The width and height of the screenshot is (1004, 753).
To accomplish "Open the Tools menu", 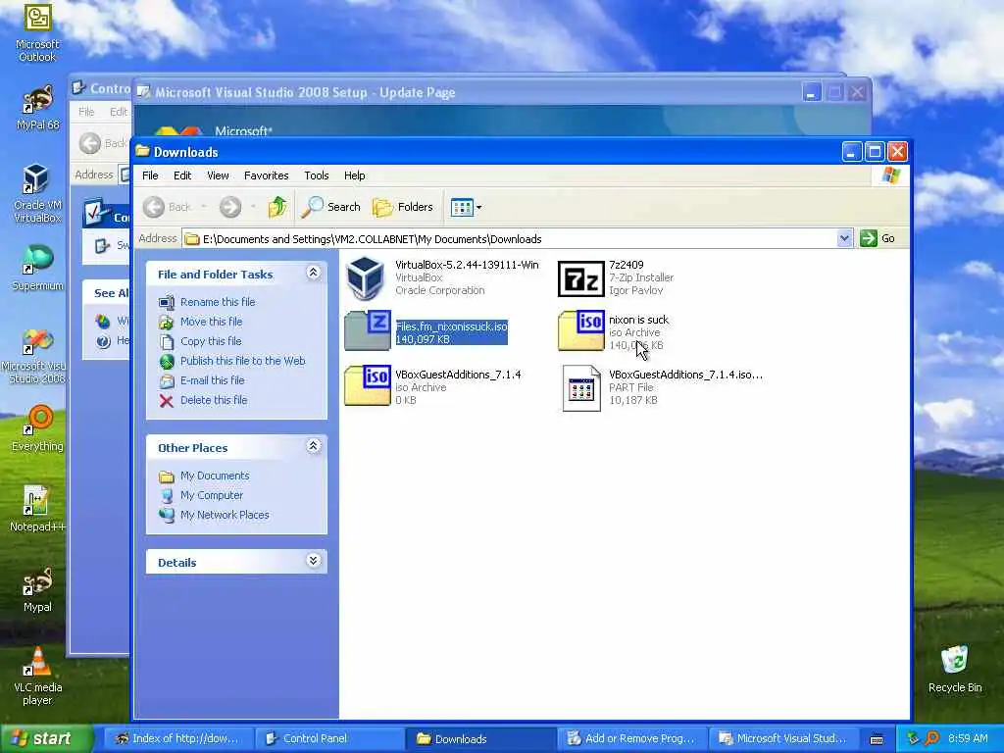I will 317,176.
